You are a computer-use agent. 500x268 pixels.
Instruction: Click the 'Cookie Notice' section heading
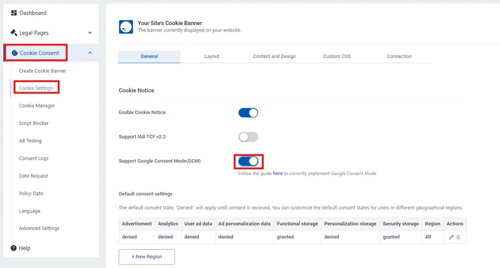pyautogui.click(x=136, y=90)
